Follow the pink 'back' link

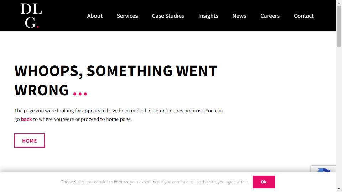pyautogui.click(x=26, y=119)
